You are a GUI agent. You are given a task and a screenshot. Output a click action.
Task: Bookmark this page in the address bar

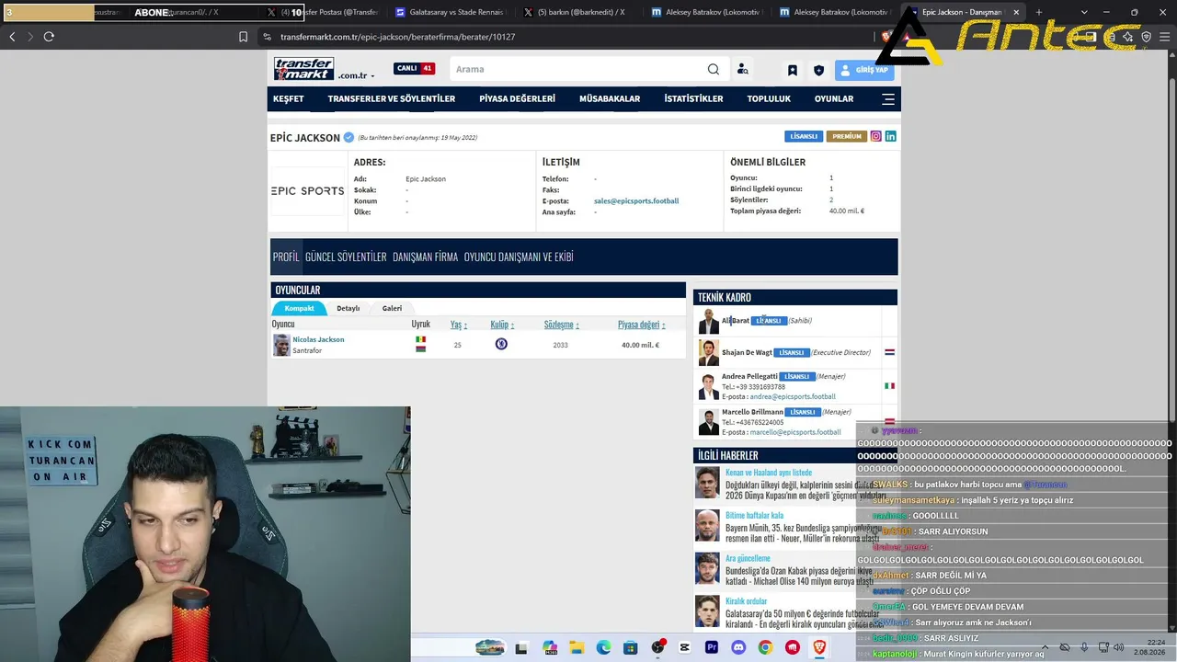pos(243,37)
